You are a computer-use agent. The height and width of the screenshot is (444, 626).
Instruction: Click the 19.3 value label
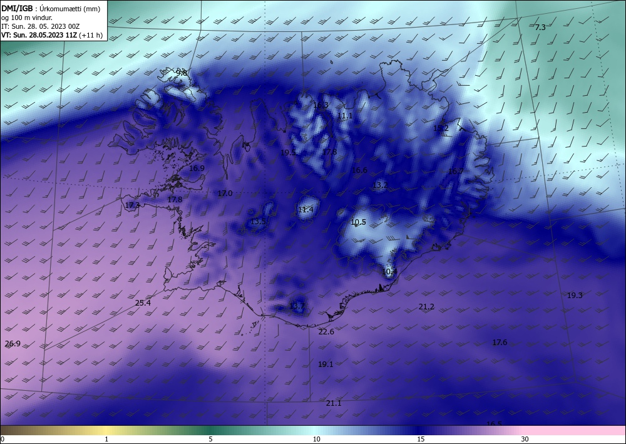click(x=575, y=296)
